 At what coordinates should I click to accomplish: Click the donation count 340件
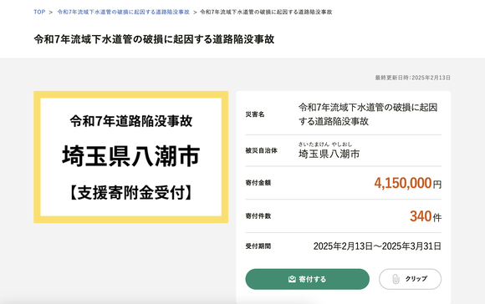[426, 216]
